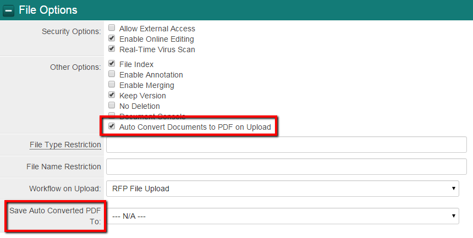Uncheck Enable Online Editing

click(x=112, y=38)
